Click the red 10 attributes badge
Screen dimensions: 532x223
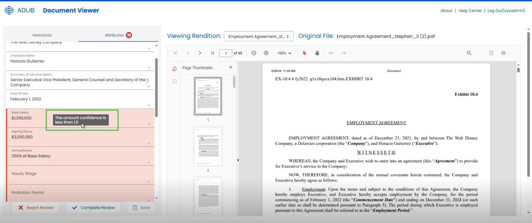point(129,35)
